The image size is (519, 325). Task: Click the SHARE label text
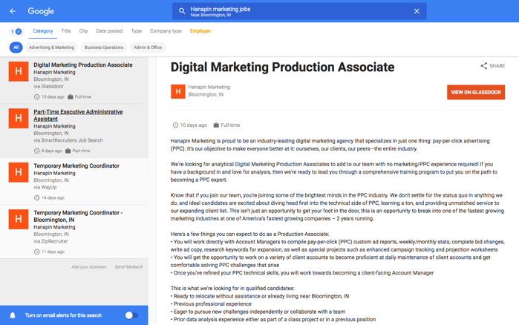point(497,66)
